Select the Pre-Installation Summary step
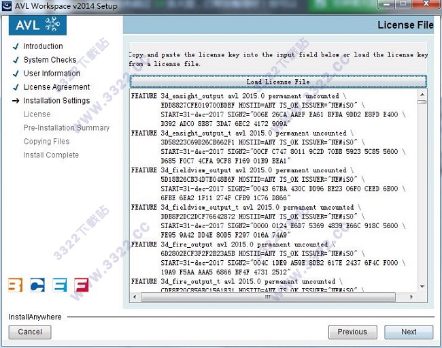Viewport: 442px width, 348px height. click(x=67, y=128)
